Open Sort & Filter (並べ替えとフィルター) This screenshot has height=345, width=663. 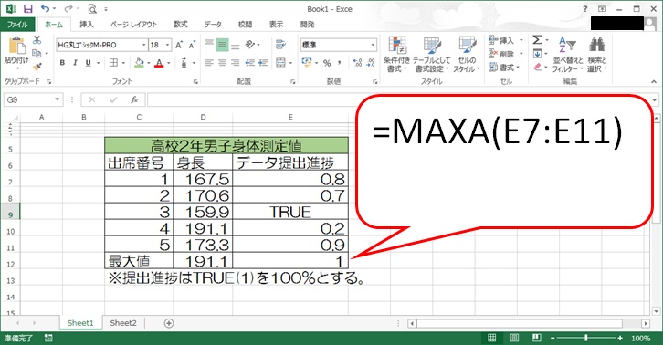(x=567, y=54)
